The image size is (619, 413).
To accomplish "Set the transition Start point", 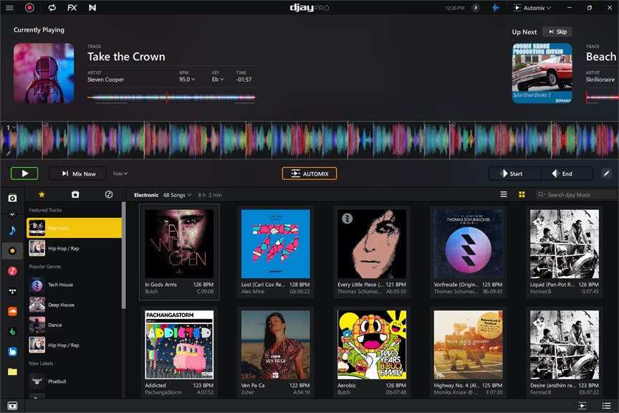I will coord(515,174).
